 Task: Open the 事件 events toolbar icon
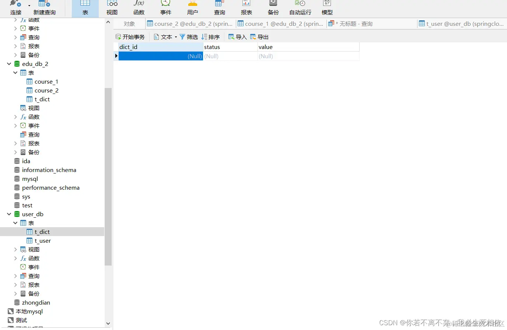(x=166, y=8)
